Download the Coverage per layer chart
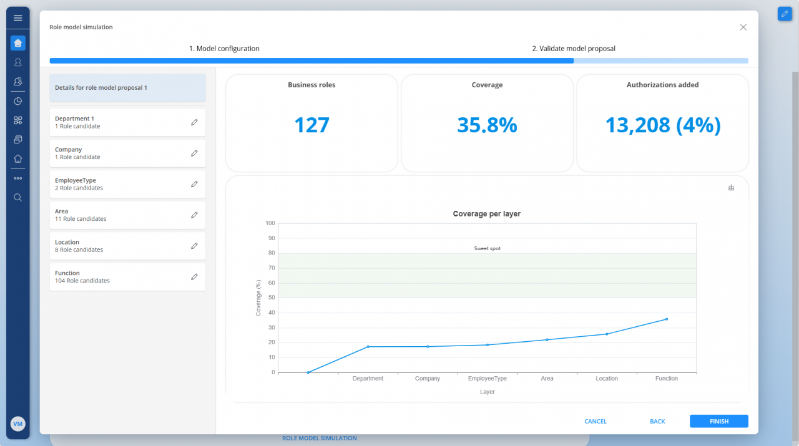 [x=730, y=187]
